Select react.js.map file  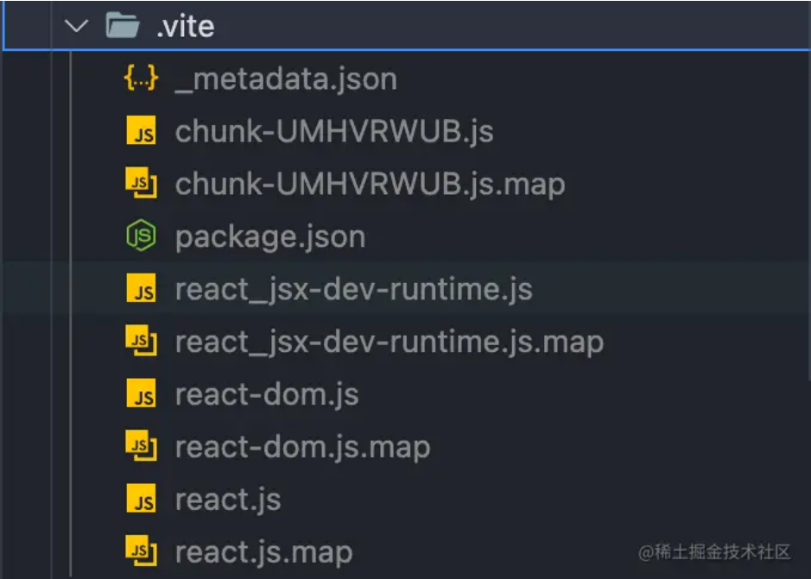(263, 552)
